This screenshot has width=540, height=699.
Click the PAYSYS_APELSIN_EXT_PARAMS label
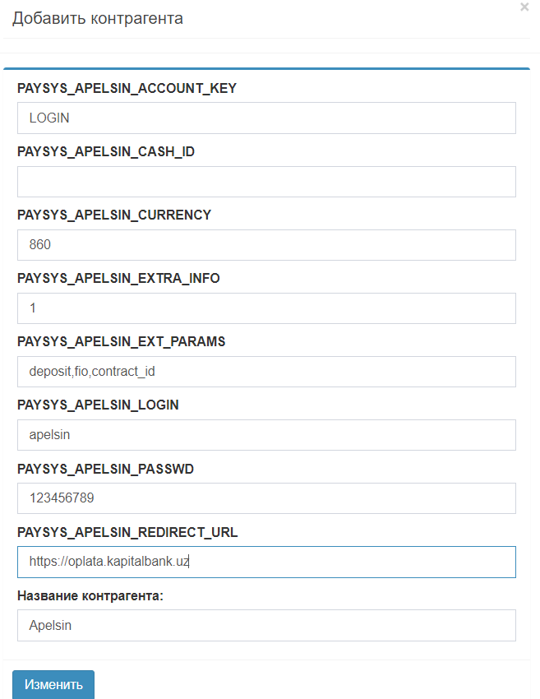click(x=121, y=341)
